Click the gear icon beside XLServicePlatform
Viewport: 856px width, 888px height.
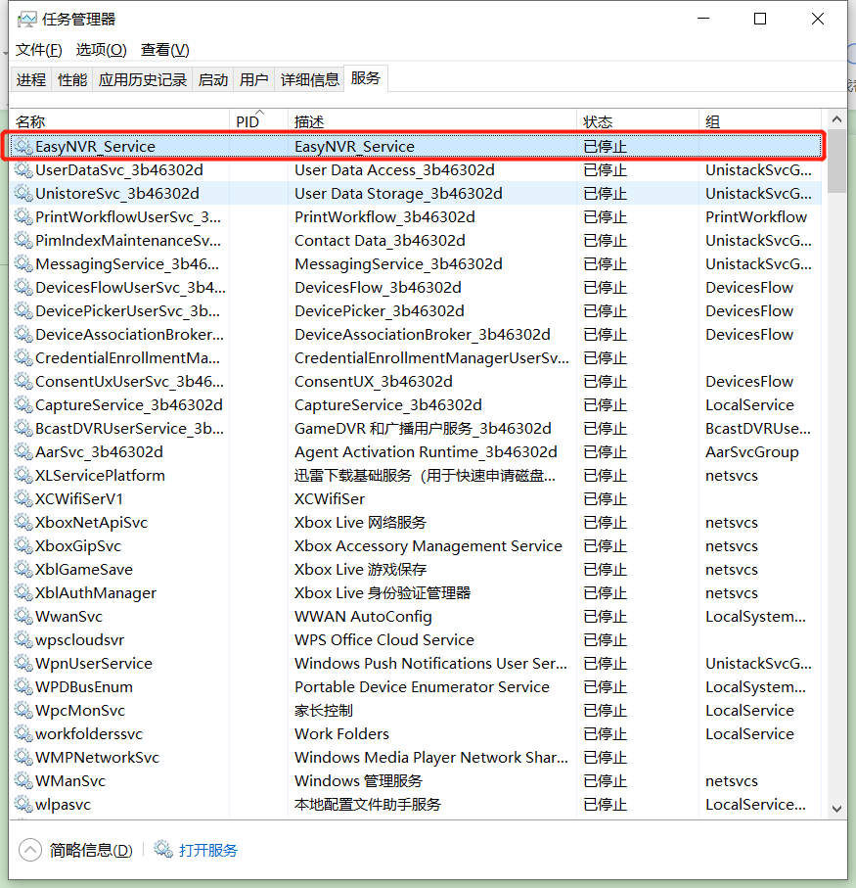point(23,475)
